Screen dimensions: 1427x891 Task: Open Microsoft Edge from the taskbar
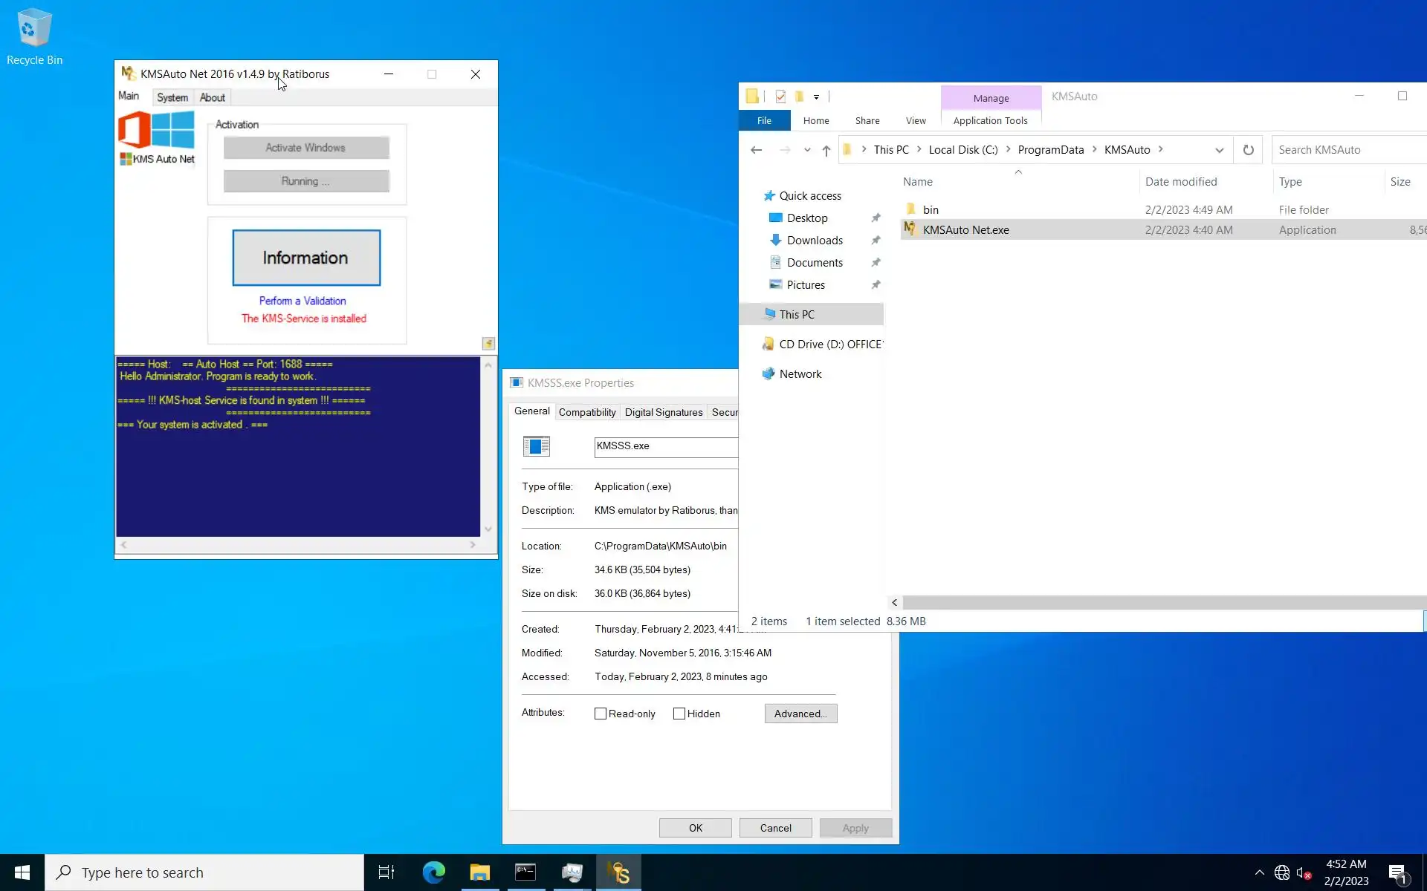point(433,872)
